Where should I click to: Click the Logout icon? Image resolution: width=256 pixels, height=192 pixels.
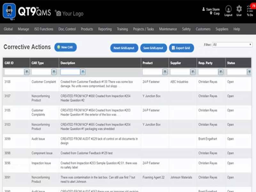tap(228, 11)
